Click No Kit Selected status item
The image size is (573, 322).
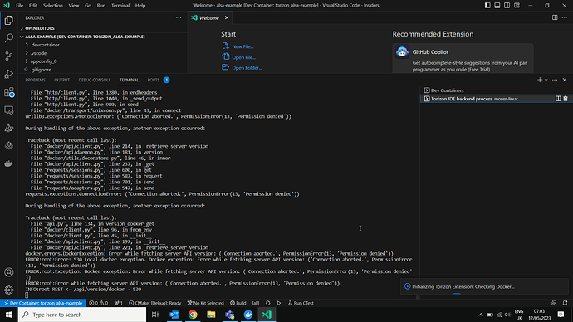click(x=205, y=303)
